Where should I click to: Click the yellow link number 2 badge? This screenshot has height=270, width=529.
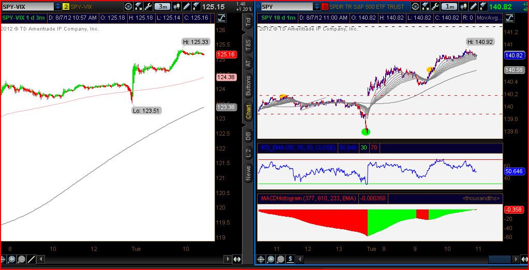(x=66, y=6)
